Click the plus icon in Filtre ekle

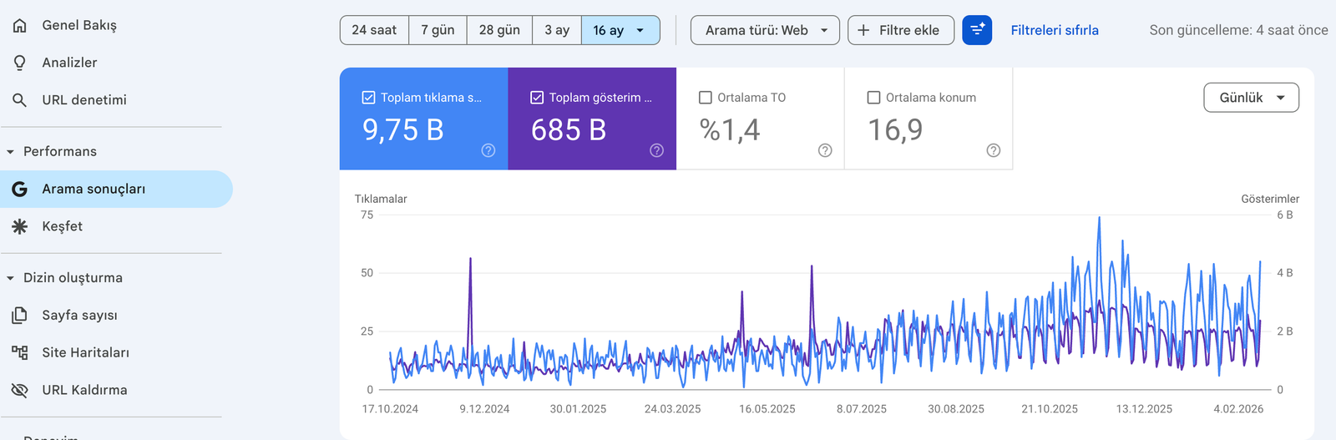click(863, 30)
